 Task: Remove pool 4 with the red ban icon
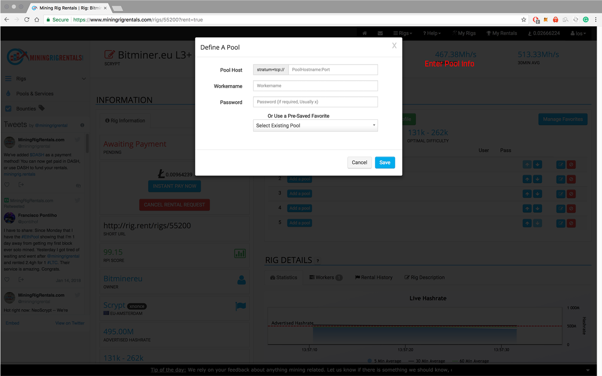(x=571, y=208)
